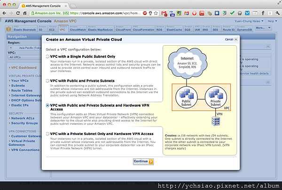
Task: Open the All VPCs filter dropdown
Action: [25, 57]
